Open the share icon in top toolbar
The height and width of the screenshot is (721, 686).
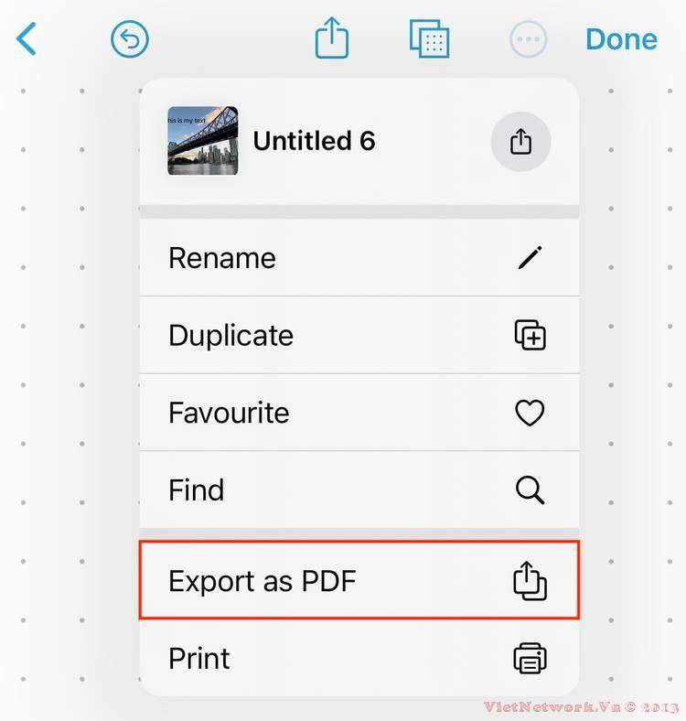pyautogui.click(x=331, y=38)
